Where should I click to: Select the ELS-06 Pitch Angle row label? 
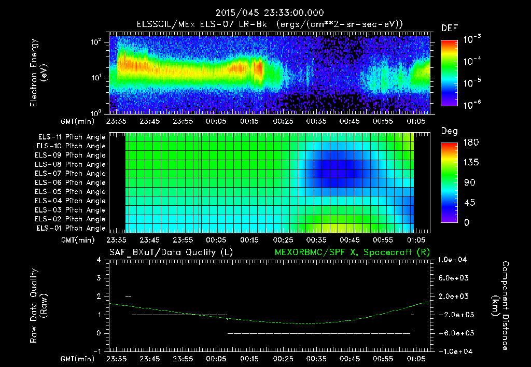click(x=71, y=182)
